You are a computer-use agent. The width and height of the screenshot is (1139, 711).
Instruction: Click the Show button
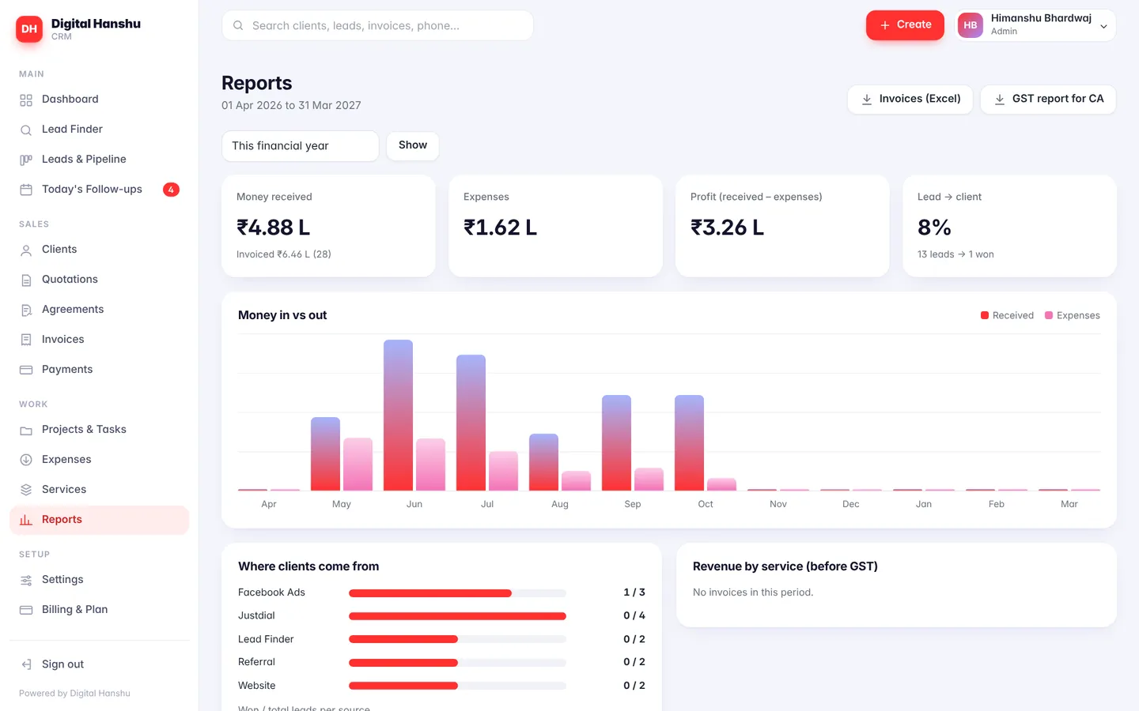click(413, 145)
